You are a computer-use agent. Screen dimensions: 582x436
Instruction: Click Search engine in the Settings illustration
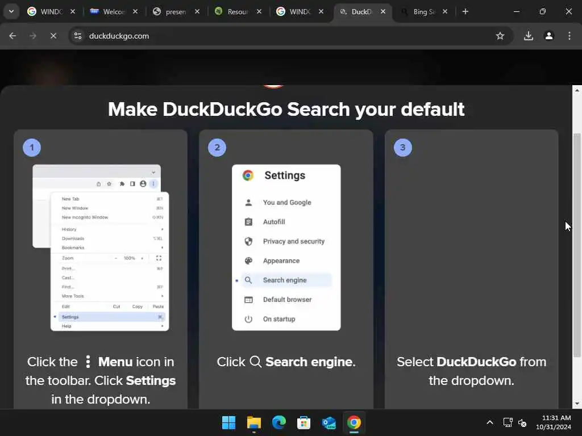click(286, 280)
